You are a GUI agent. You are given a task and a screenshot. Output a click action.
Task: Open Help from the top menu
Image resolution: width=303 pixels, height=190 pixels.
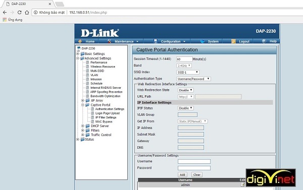click(273, 41)
